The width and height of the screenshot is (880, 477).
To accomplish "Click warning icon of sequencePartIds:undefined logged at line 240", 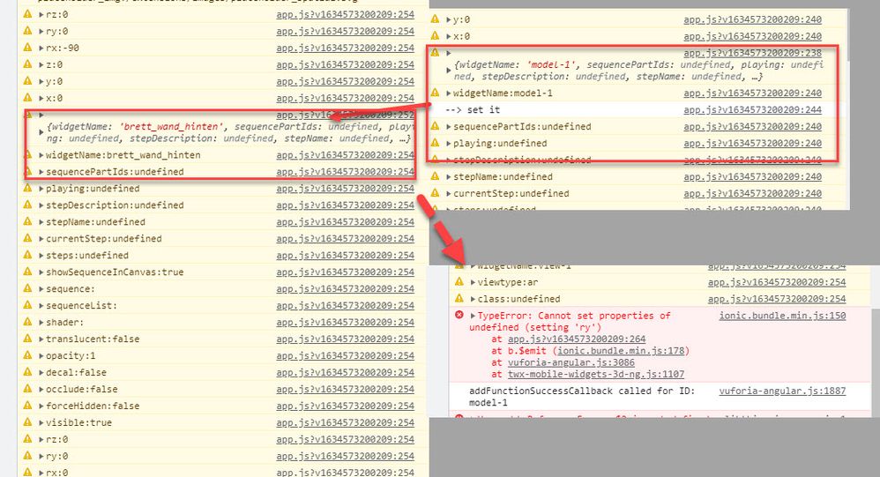I will point(435,126).
